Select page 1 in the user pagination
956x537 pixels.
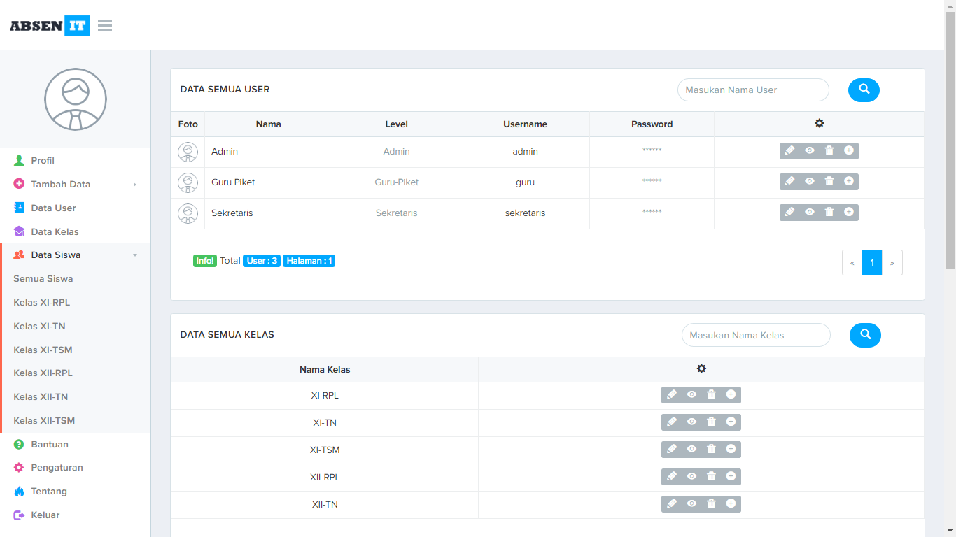872,263
